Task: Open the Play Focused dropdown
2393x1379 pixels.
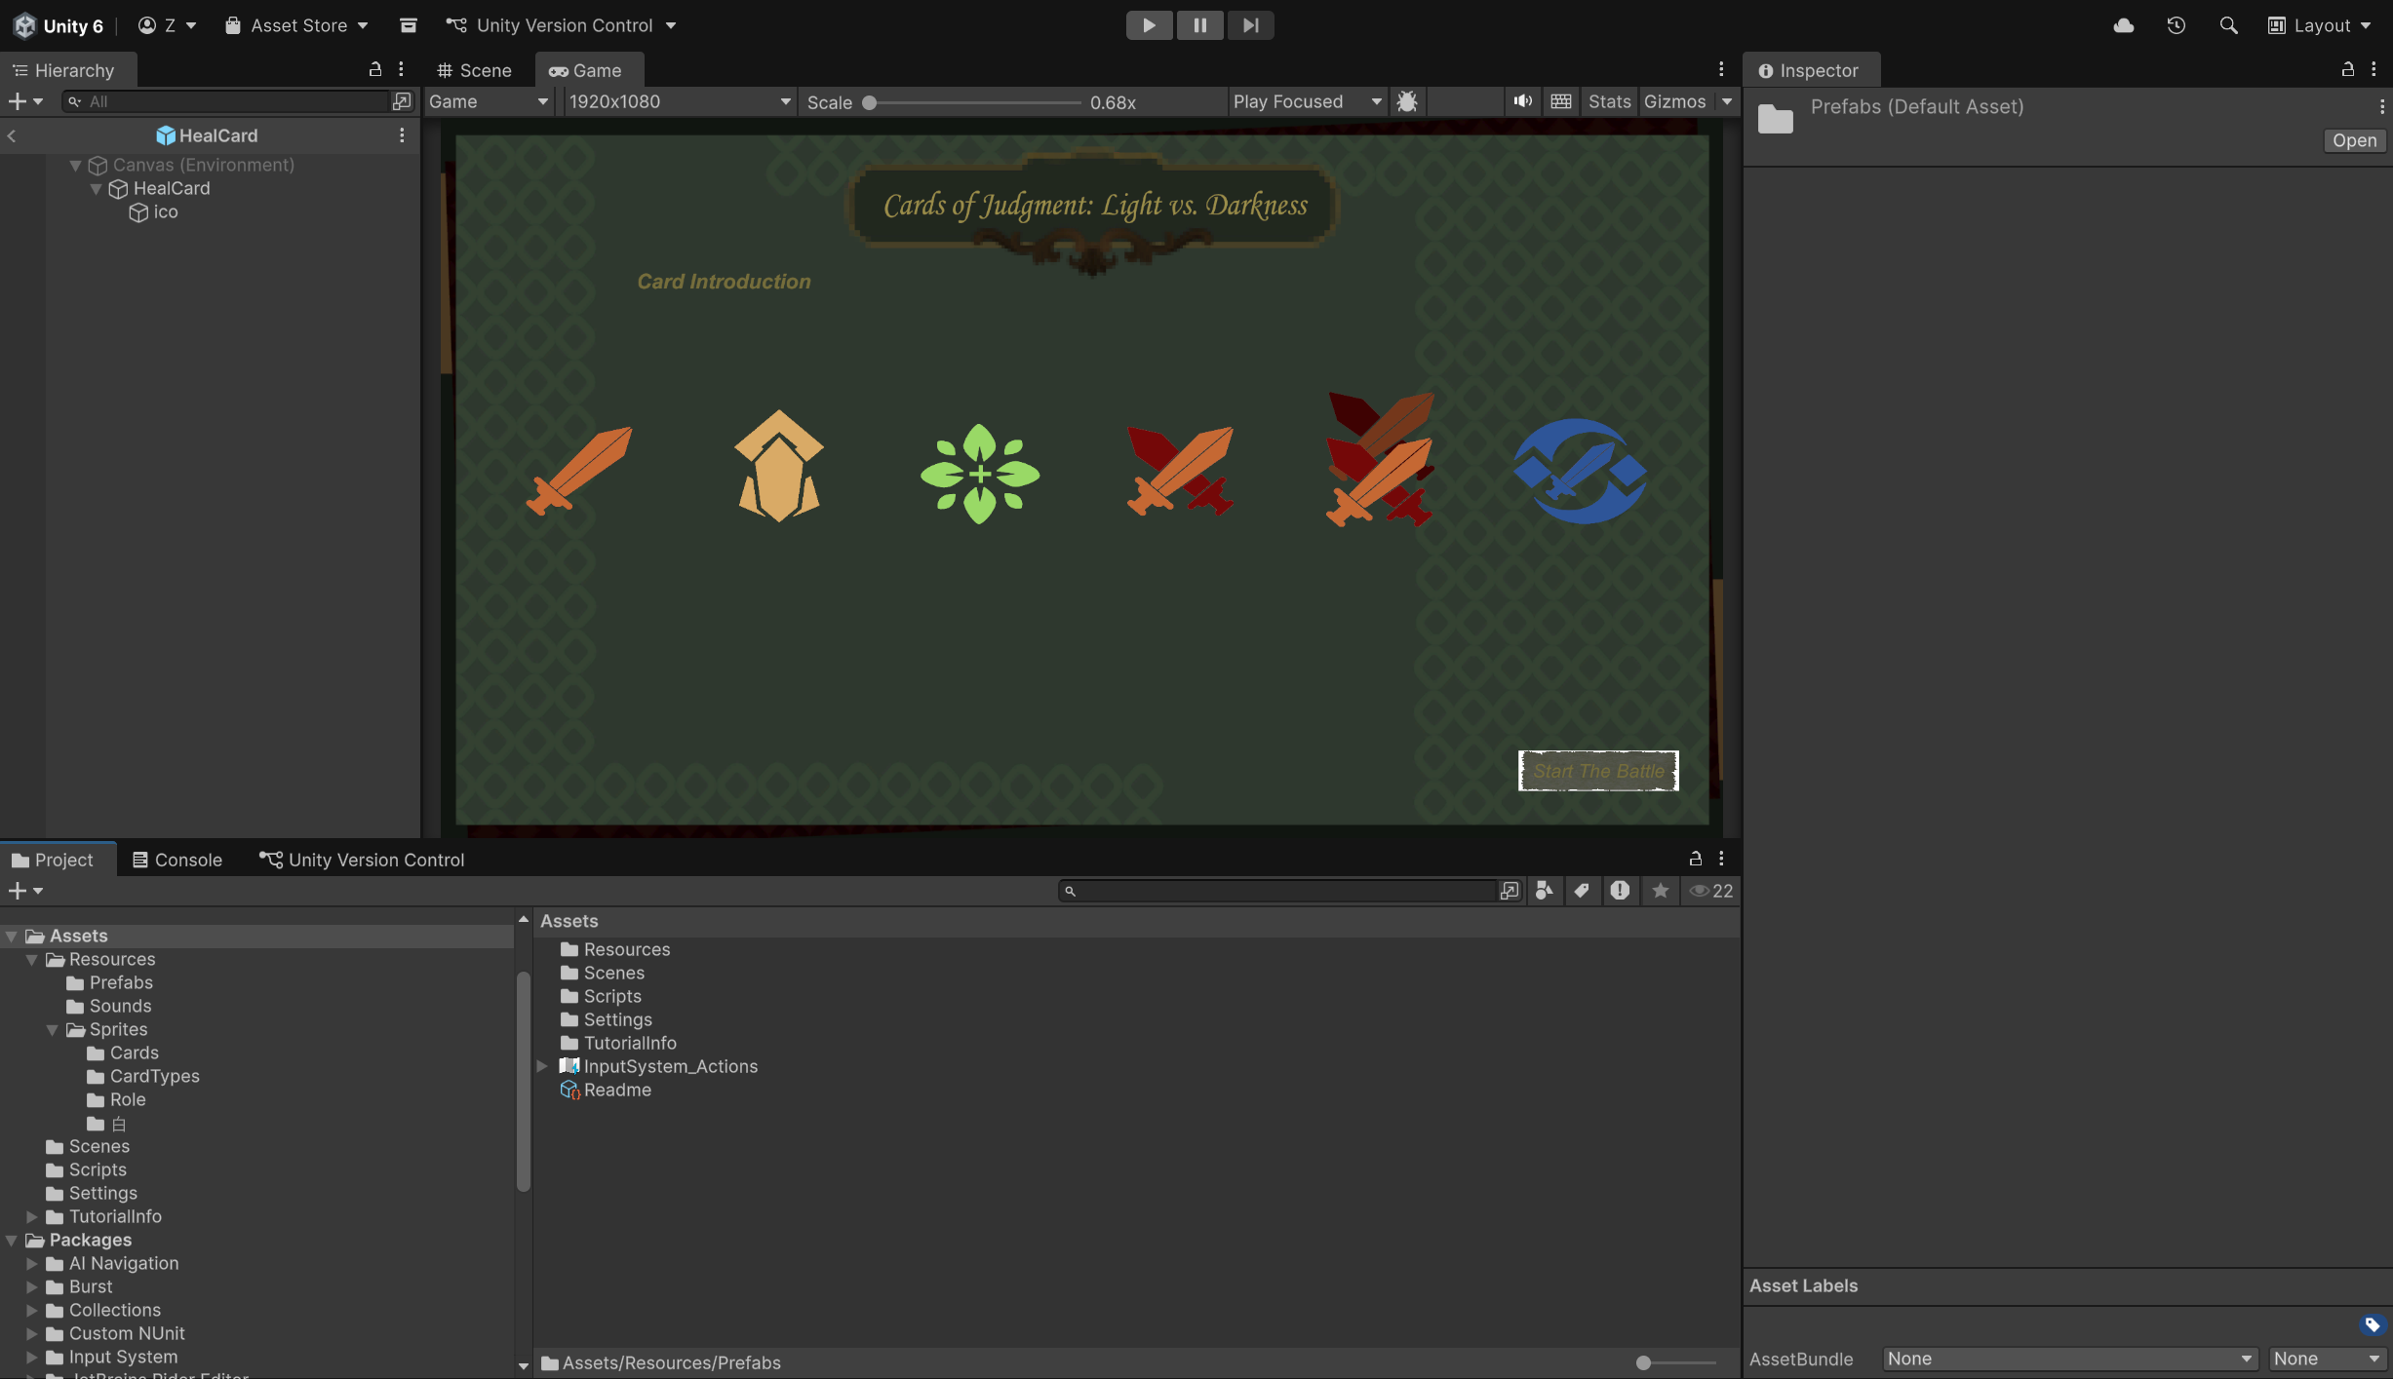Action: (x=1307, y=101)
